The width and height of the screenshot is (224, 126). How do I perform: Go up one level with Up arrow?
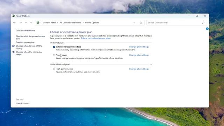point(31,22)
